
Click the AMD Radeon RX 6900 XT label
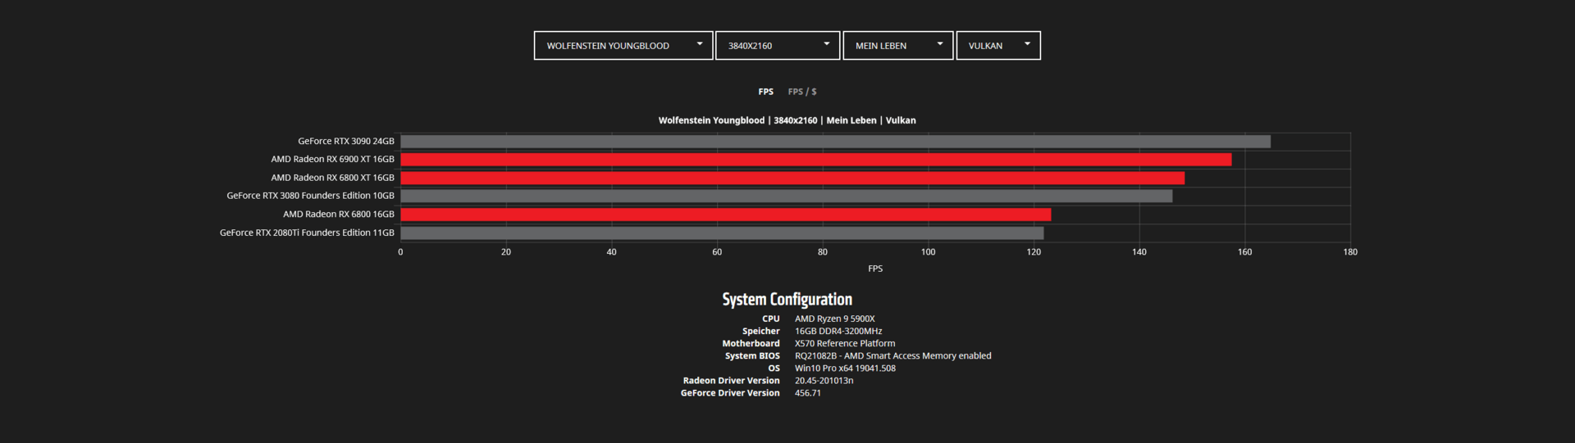(332, 160)
